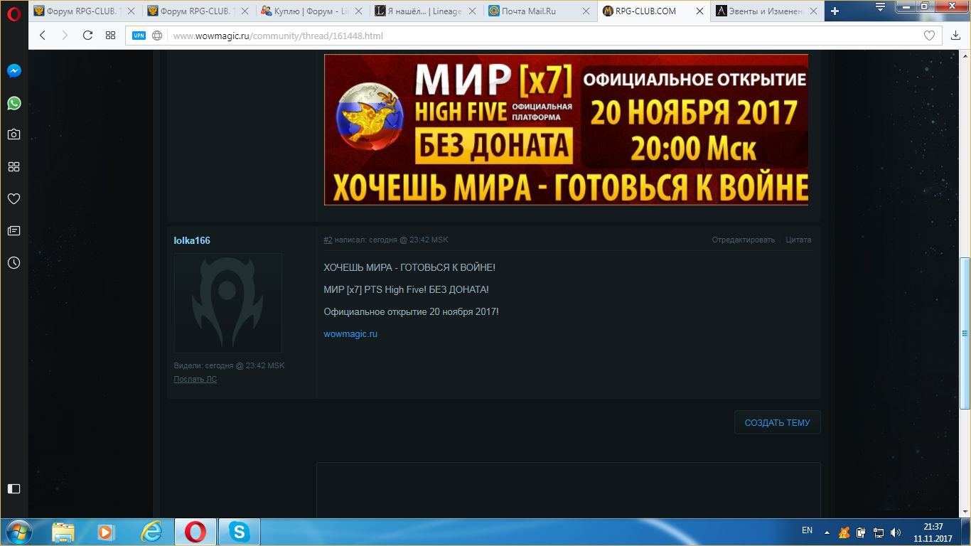Click the МИР x7 High Five banner
The height and width of the screenshot is (546, 971).
(x=566, y=130)
